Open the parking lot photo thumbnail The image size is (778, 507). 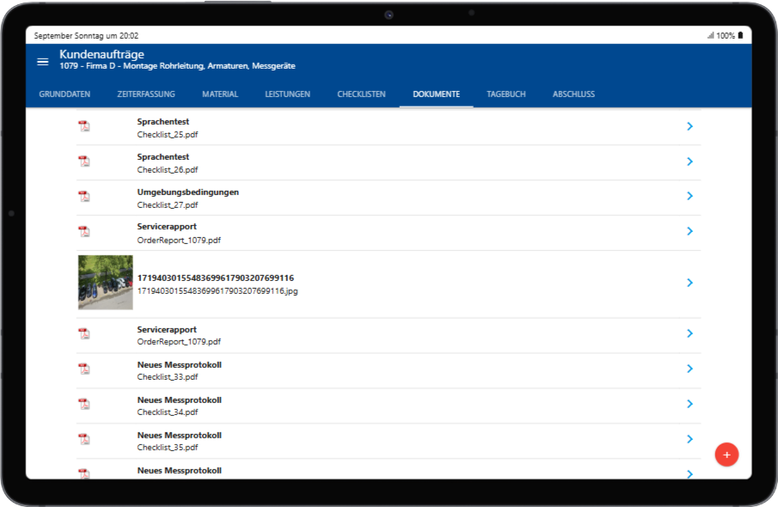tap(106, 282)
